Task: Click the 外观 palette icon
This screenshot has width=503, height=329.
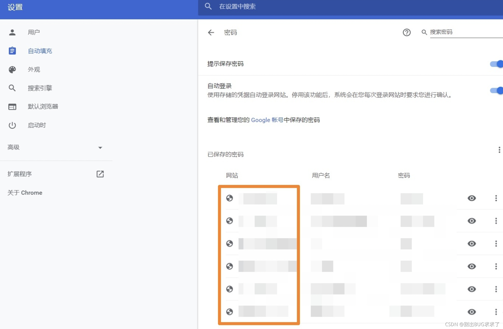Action: pos(12,70)
